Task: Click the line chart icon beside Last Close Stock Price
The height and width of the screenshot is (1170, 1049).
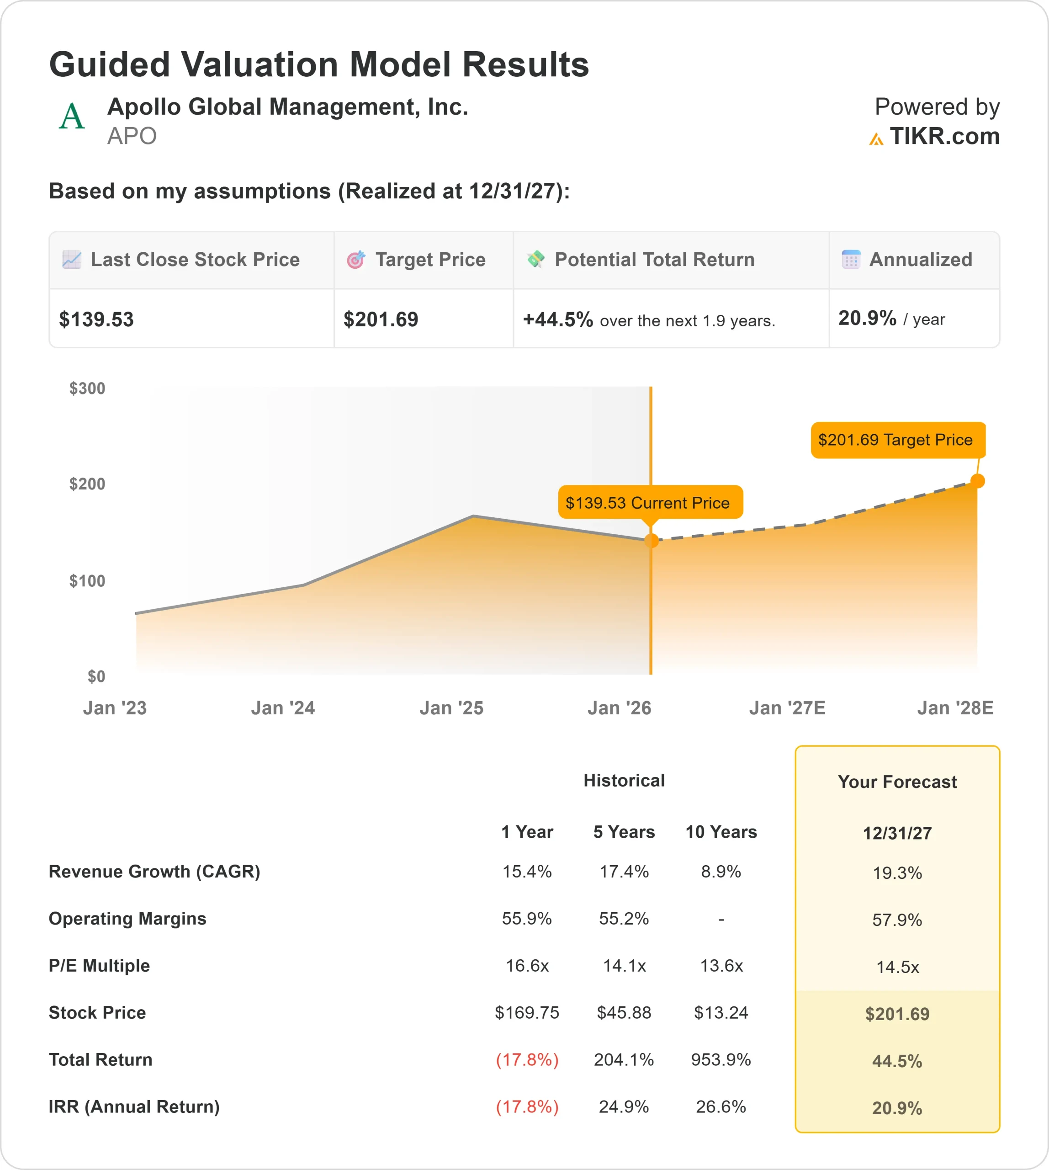Action: [71, 260]
